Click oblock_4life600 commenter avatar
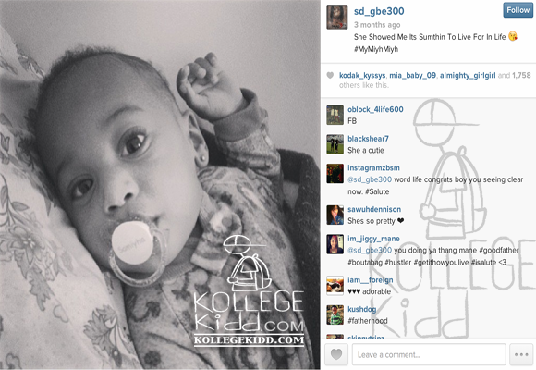Image resolution: width=536 pixels, height=370 pixels. [x=335, y=115]
